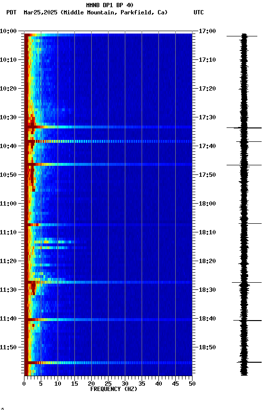The width and height of the screenshot is (265, 414).
Task: Click the PDT time label '11:10'
Action: click(8, 232)
